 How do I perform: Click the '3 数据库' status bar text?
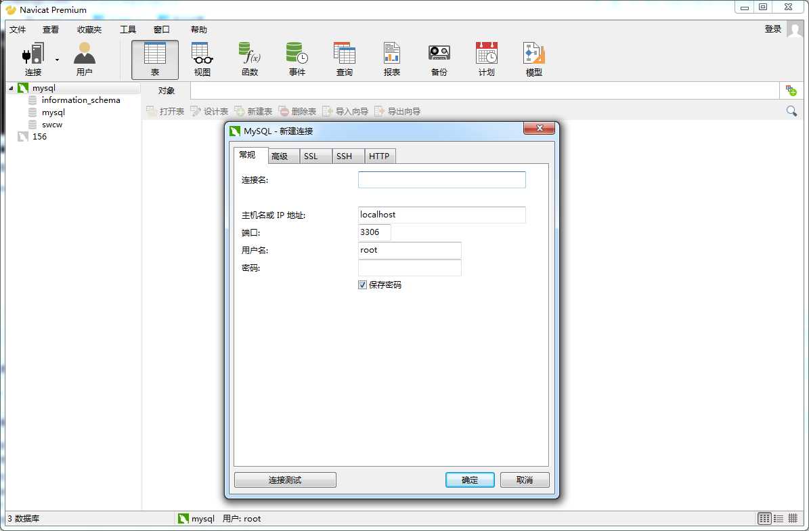click(23, 519)
